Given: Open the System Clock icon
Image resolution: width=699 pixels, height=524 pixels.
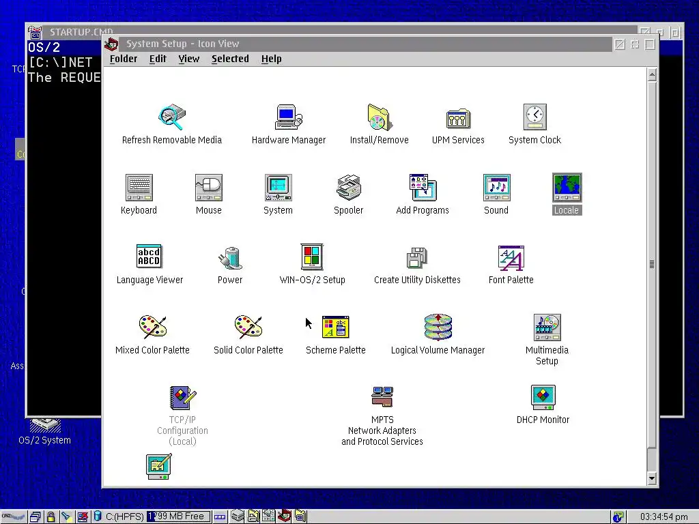Looking at the screenshot, I should point(535,117).
